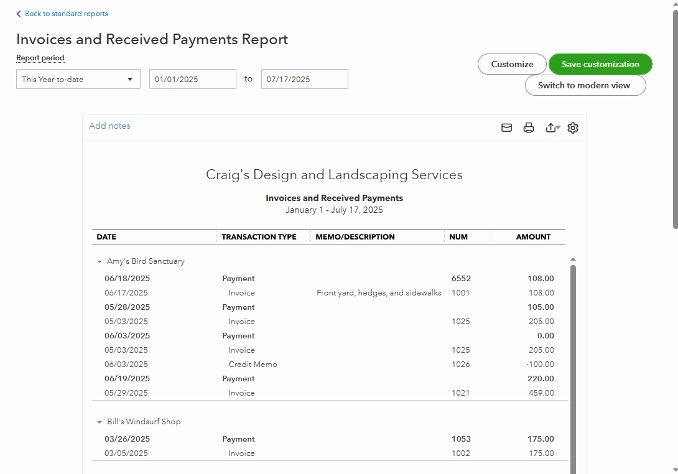Open payment 1053 dated 03/26/2025
Screen dimensions: 678x474
[x=329, y=439]
